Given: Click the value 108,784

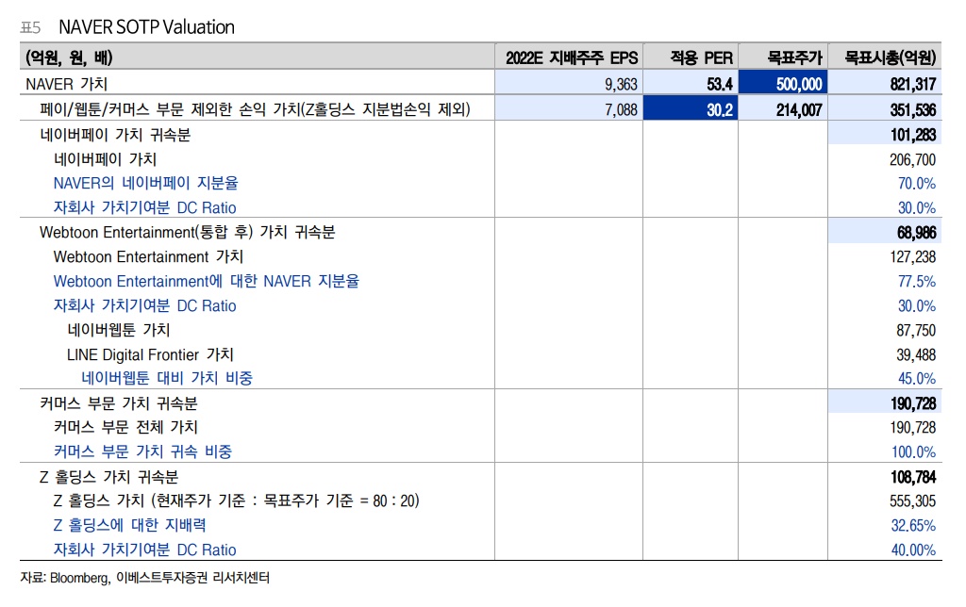Looking at the screenshot, I should pos(913,477).
